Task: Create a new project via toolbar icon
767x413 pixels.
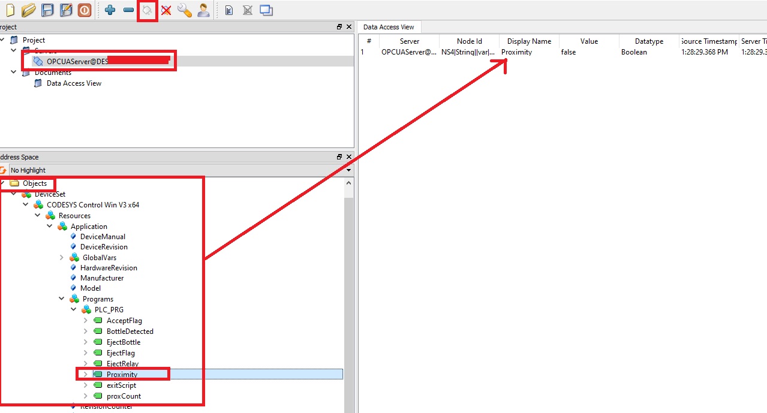Action: pos(10,10)
